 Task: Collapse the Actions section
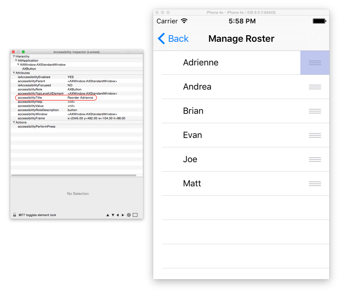pyautogui.click(x=14, y=122)
